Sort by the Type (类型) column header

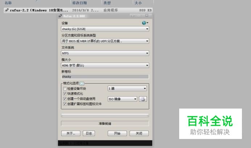107,3
